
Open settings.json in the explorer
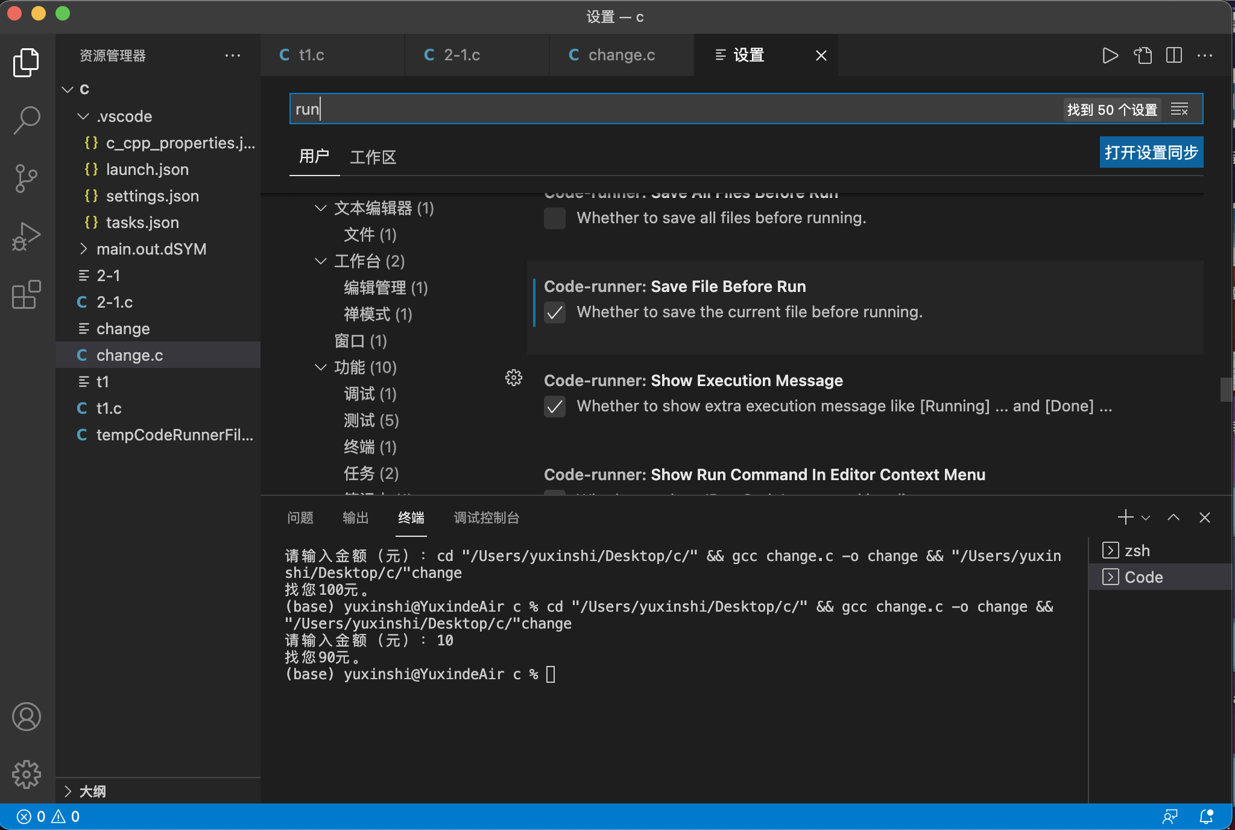[158, 195]
